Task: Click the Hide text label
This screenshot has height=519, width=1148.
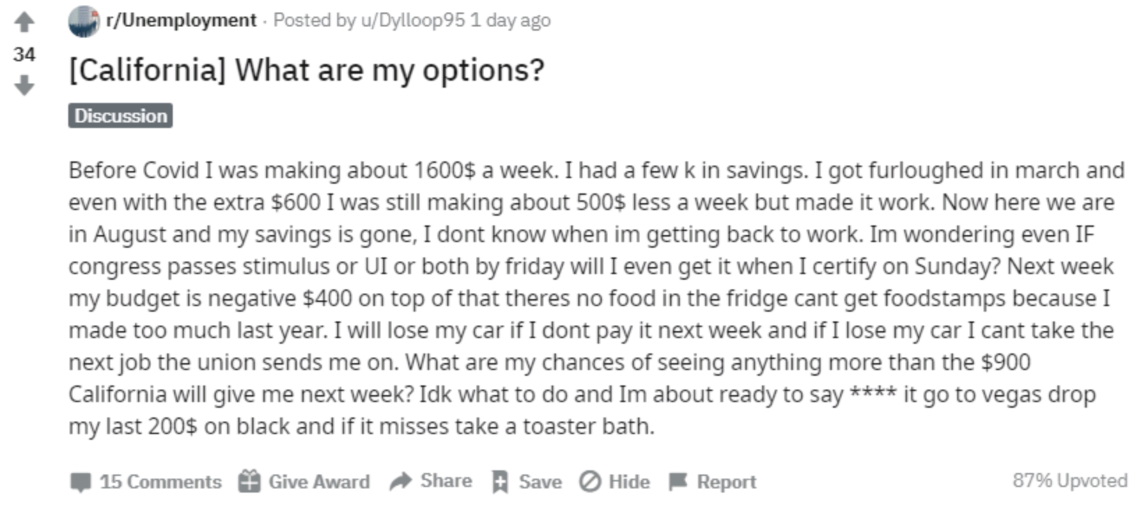Action: coord(629,481)
